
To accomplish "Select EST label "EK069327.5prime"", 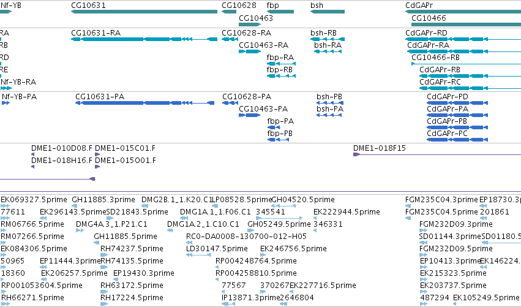I will pos(34,200).
